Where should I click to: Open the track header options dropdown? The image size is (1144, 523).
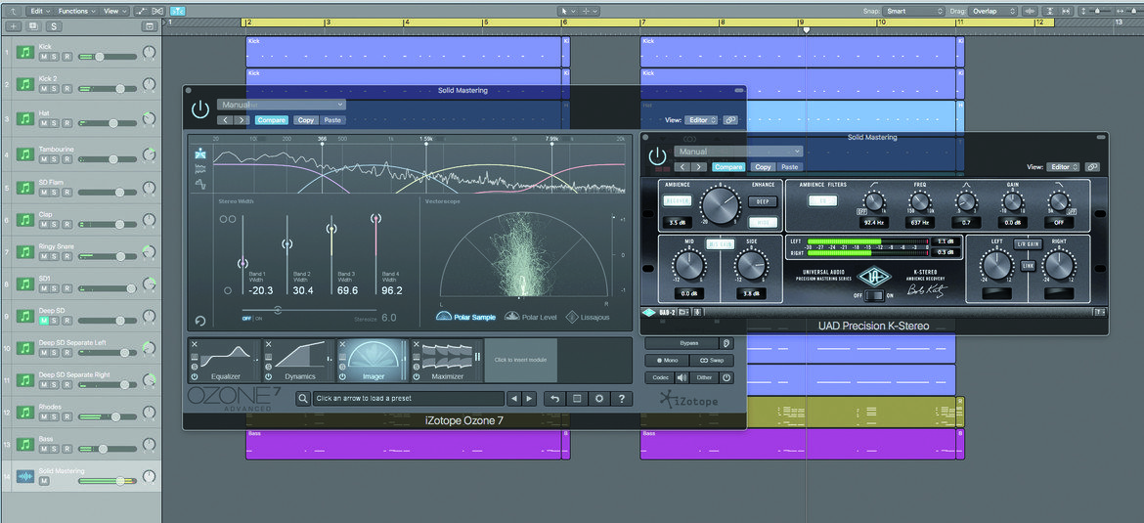150,26
